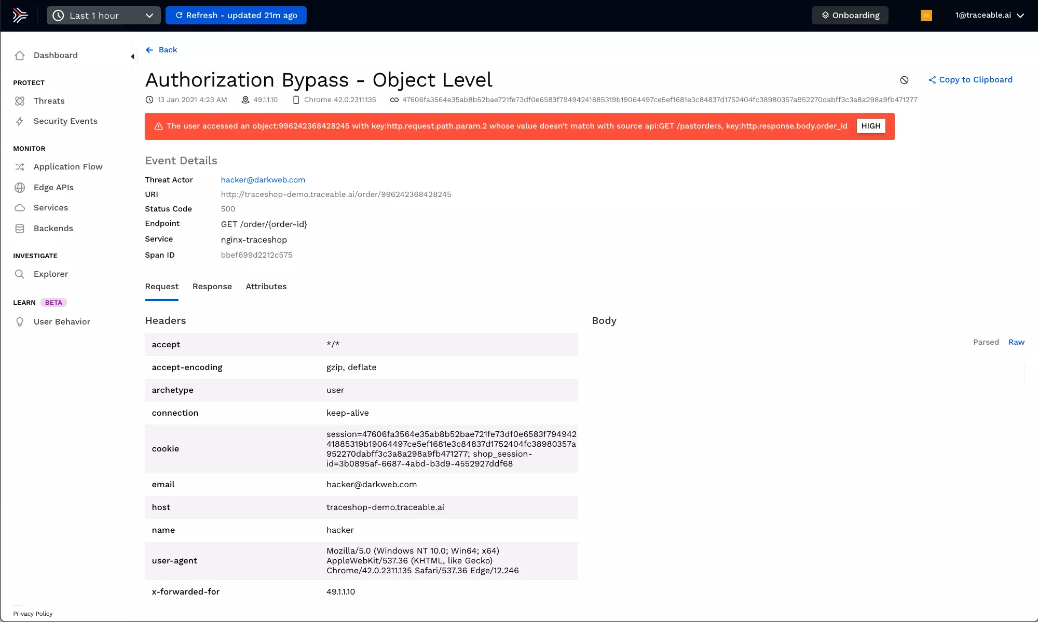
Task: Switch body view to Parsed
Action: pyautogui.click(x=986, y=342)
